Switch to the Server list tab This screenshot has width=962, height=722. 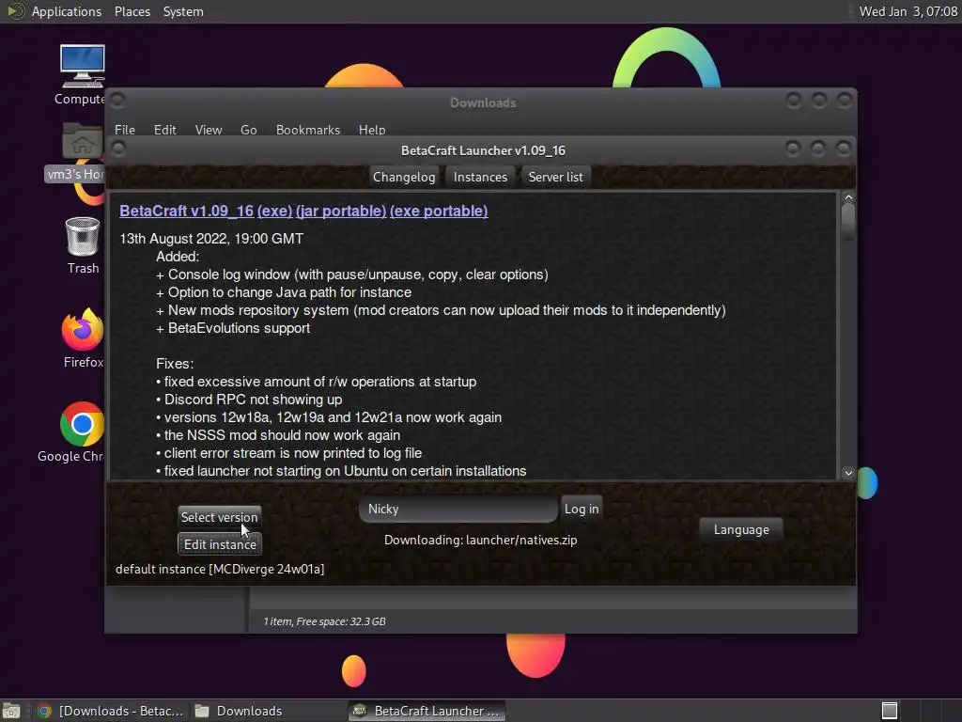tap(556, 177)
